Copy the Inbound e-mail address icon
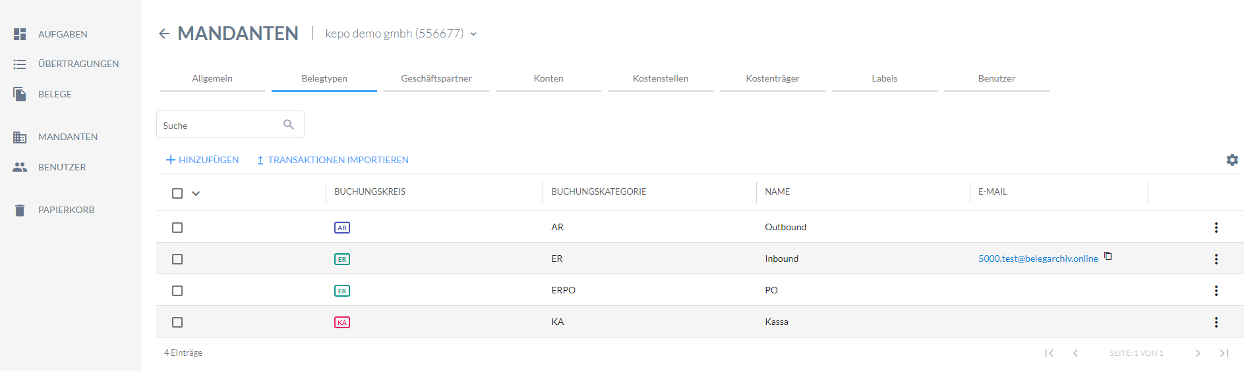The height and width of the screenshot is (371, 1244). click(x=1108, y=257)
